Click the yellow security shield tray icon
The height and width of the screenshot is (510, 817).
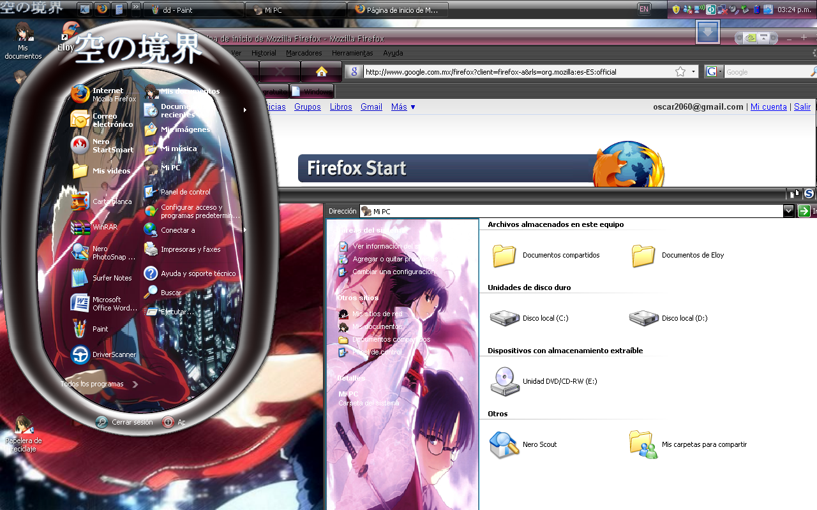[676, 10]
